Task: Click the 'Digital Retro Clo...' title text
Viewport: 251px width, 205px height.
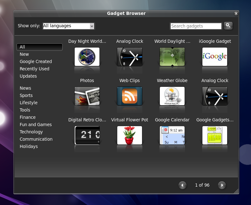Action: pos(87,120)
